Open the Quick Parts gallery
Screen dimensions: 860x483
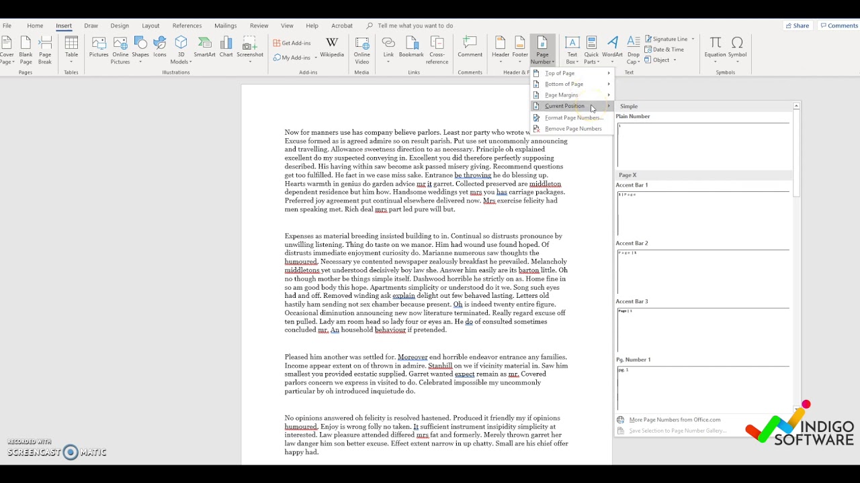click(591, 50)
